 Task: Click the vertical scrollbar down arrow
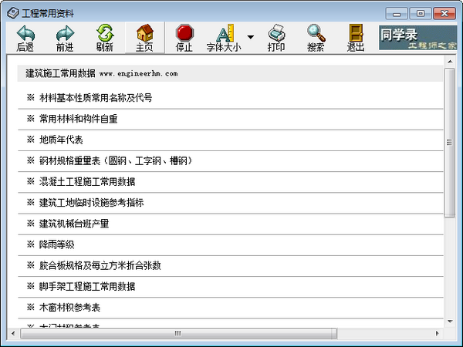click(x=449, y=320)
